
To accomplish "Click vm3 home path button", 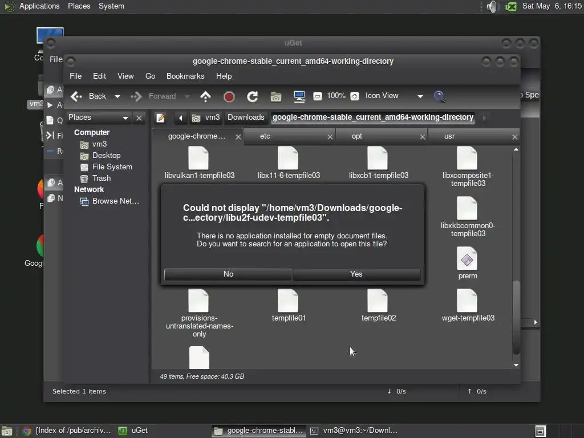I will (206, 117).
